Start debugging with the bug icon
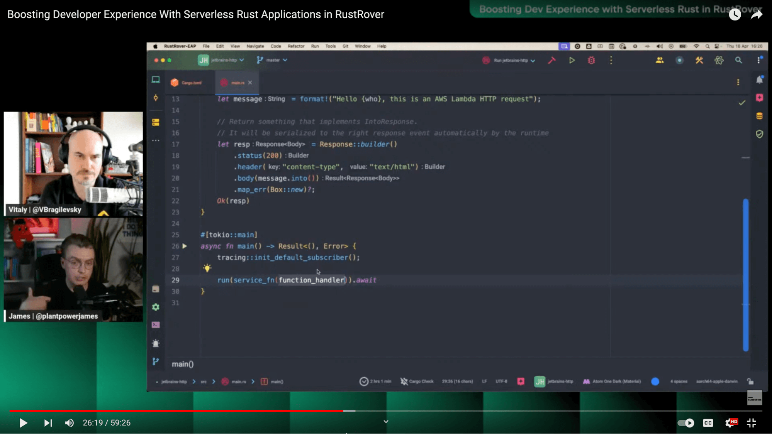The width and height of the screenshot is (772, 434). coord(591,60)
